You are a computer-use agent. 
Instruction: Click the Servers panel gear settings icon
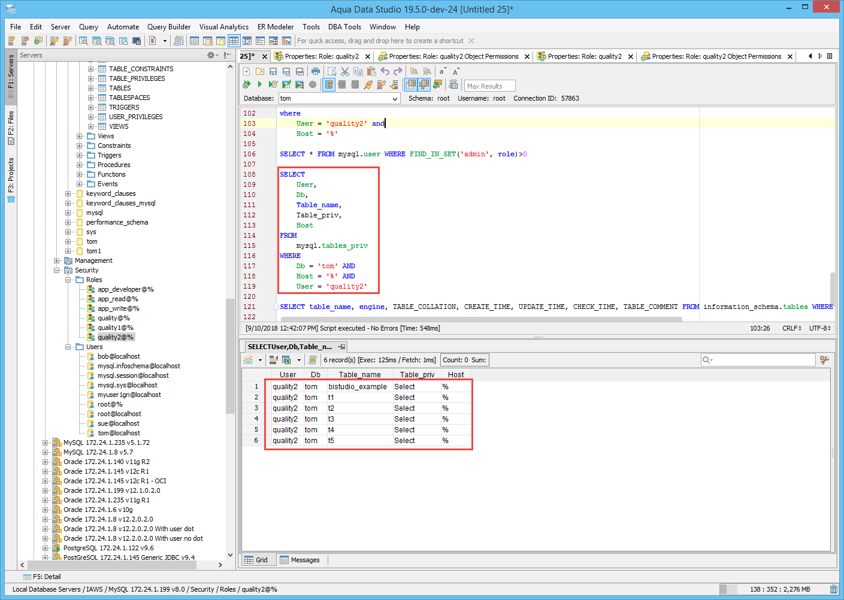pyautogui.click(x=210, y=55)
